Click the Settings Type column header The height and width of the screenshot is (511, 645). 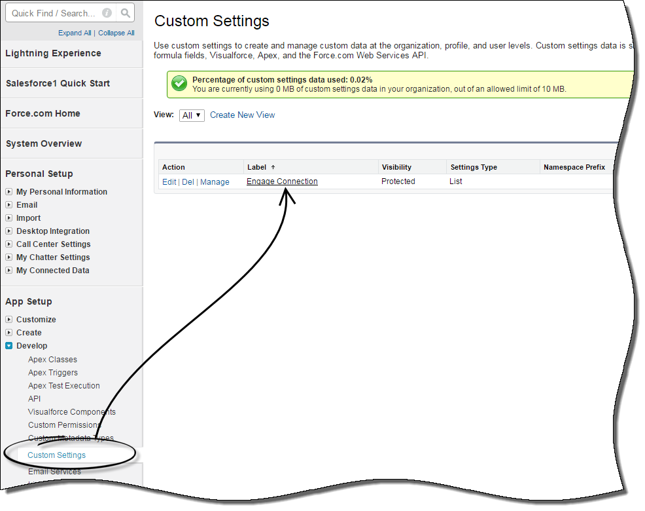[474, 167]
